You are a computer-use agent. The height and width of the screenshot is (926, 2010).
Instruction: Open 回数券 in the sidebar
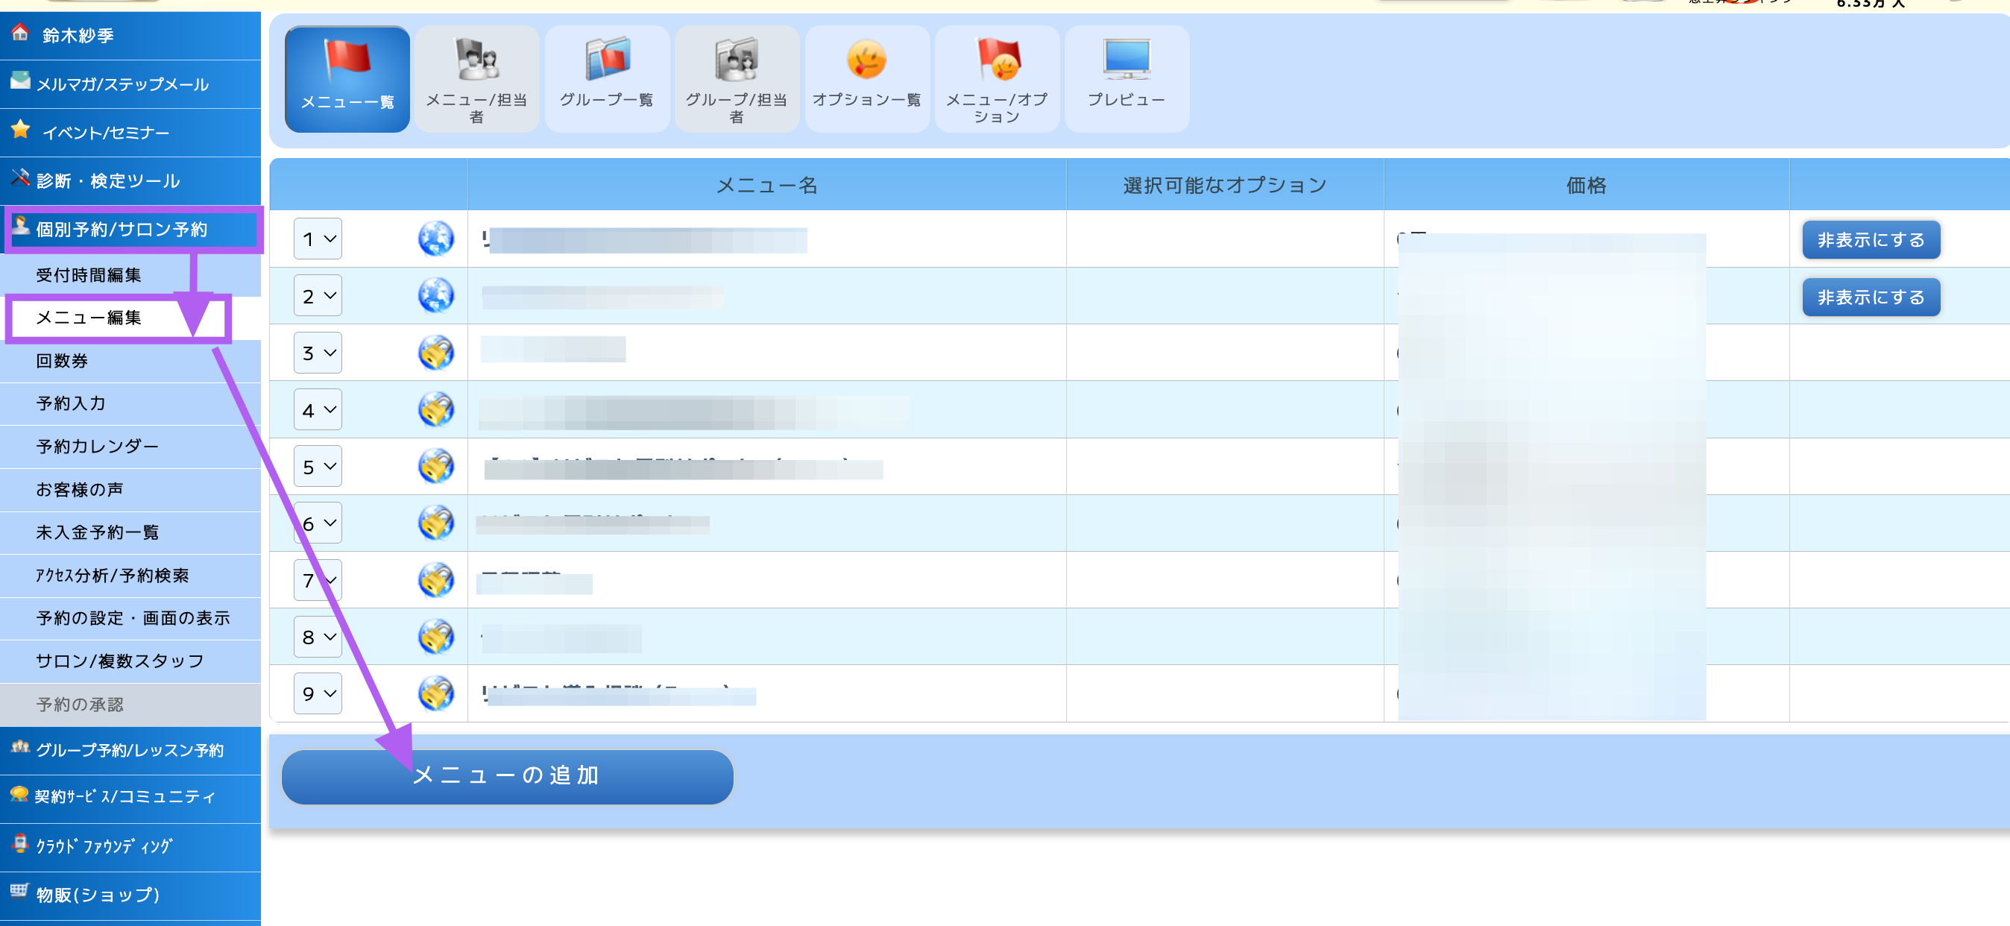click(63, 360)
